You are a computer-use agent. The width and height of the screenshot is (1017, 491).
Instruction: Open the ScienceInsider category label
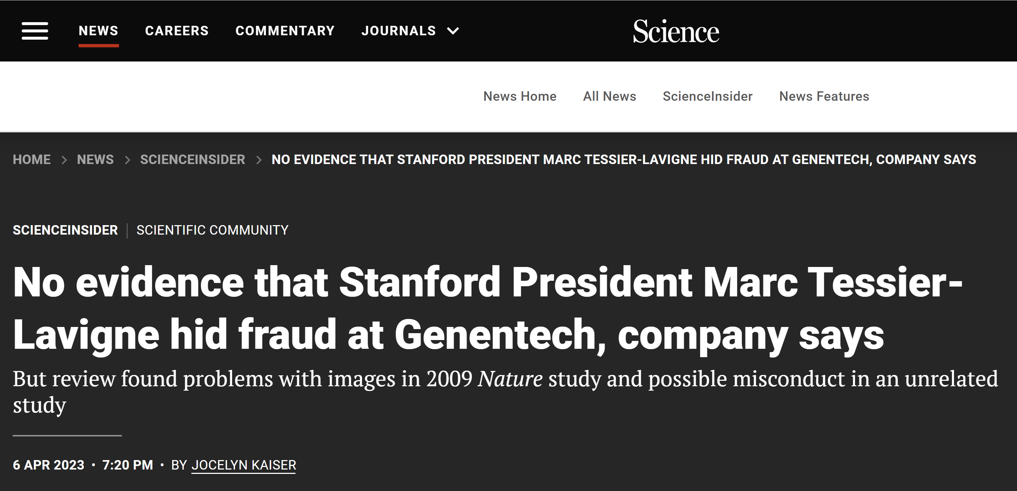[x=65, y=230]
